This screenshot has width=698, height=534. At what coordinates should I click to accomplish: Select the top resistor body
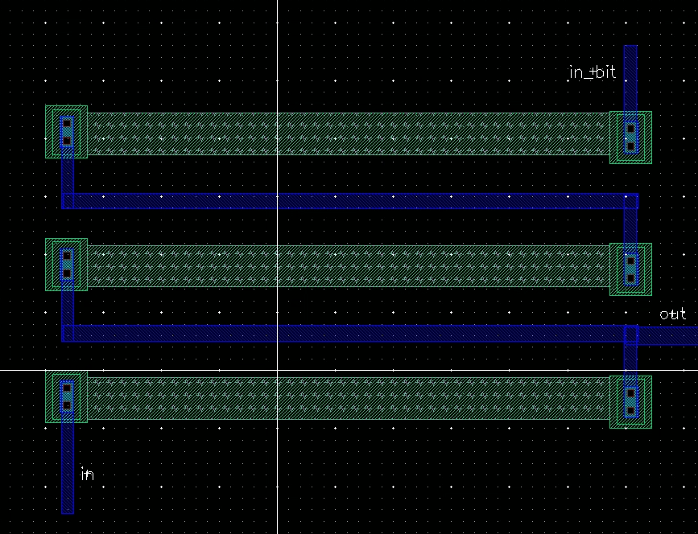(x=348, y=133)
